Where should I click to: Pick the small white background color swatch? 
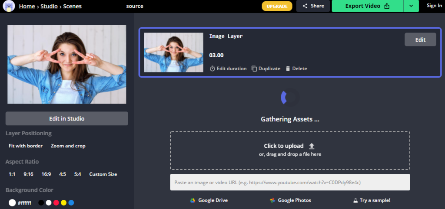(x=49, y=203)
